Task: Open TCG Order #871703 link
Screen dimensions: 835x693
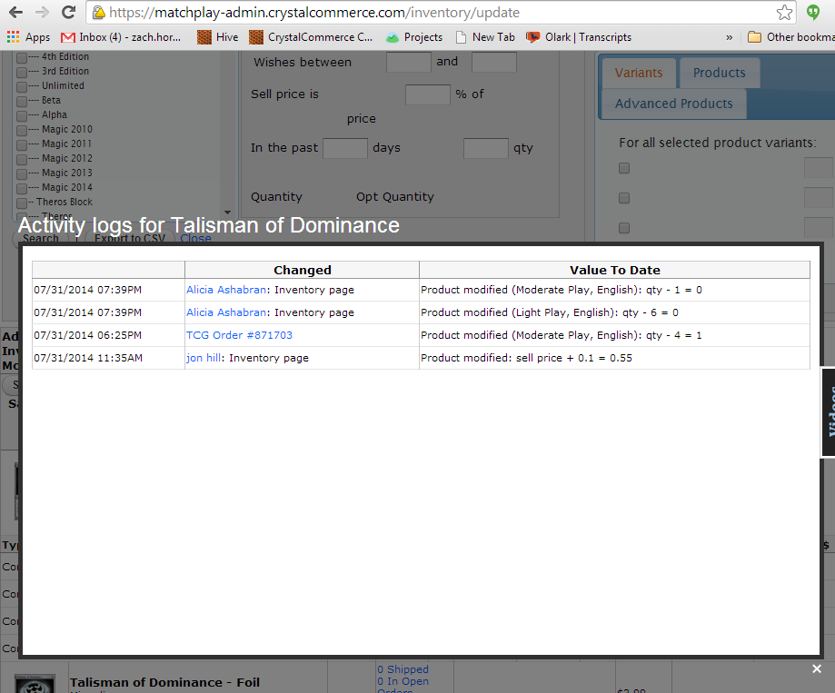Action: coord(239,335)
